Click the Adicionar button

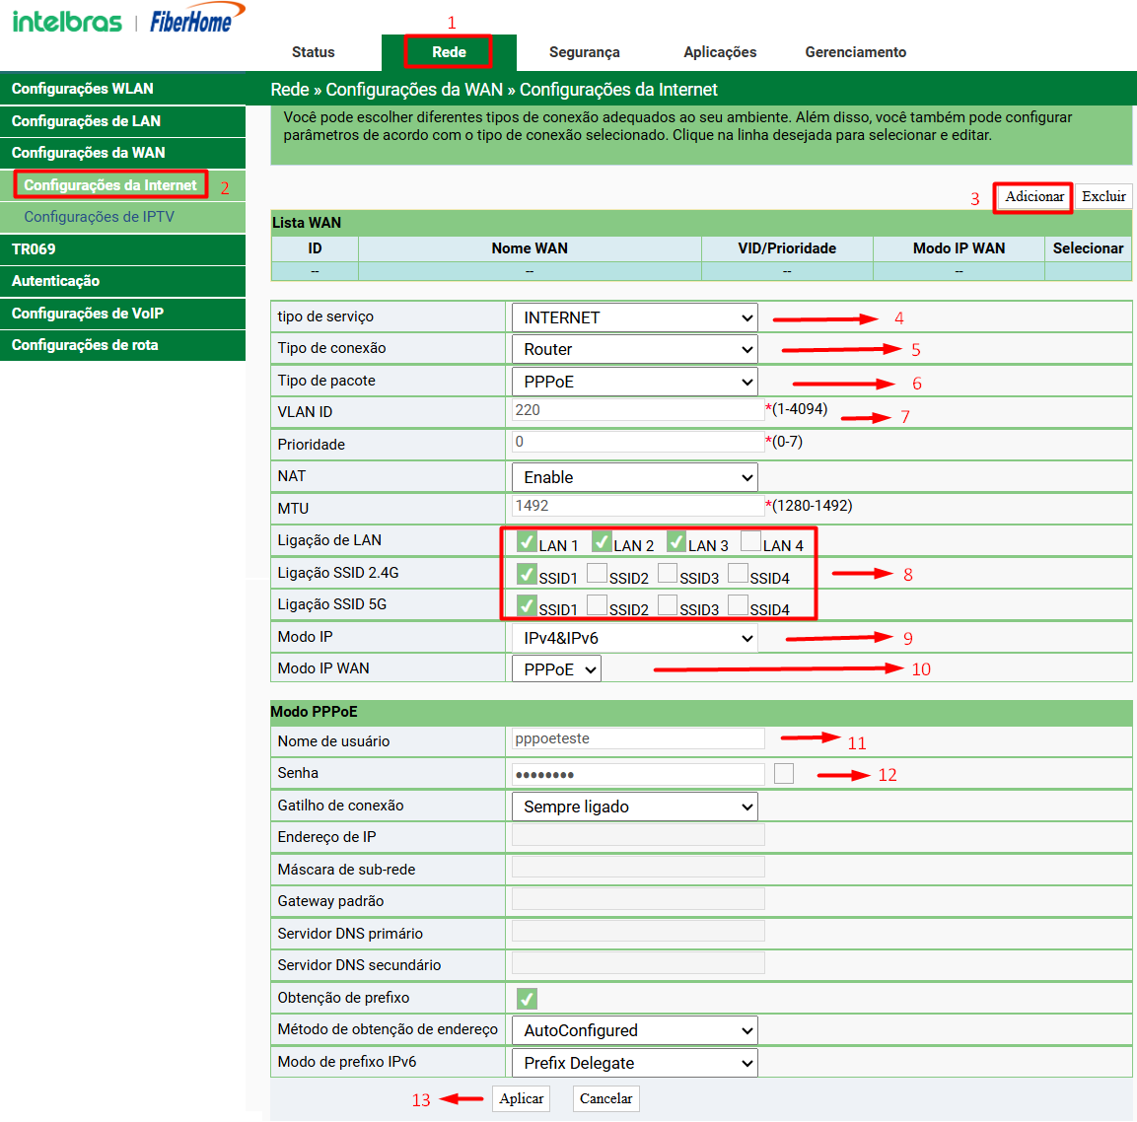click(1034, 196)
